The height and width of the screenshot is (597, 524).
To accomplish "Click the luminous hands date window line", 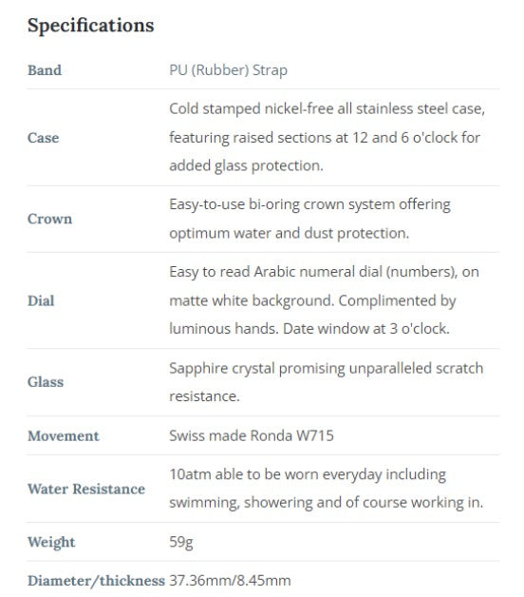I will click(x=309, y=329).
